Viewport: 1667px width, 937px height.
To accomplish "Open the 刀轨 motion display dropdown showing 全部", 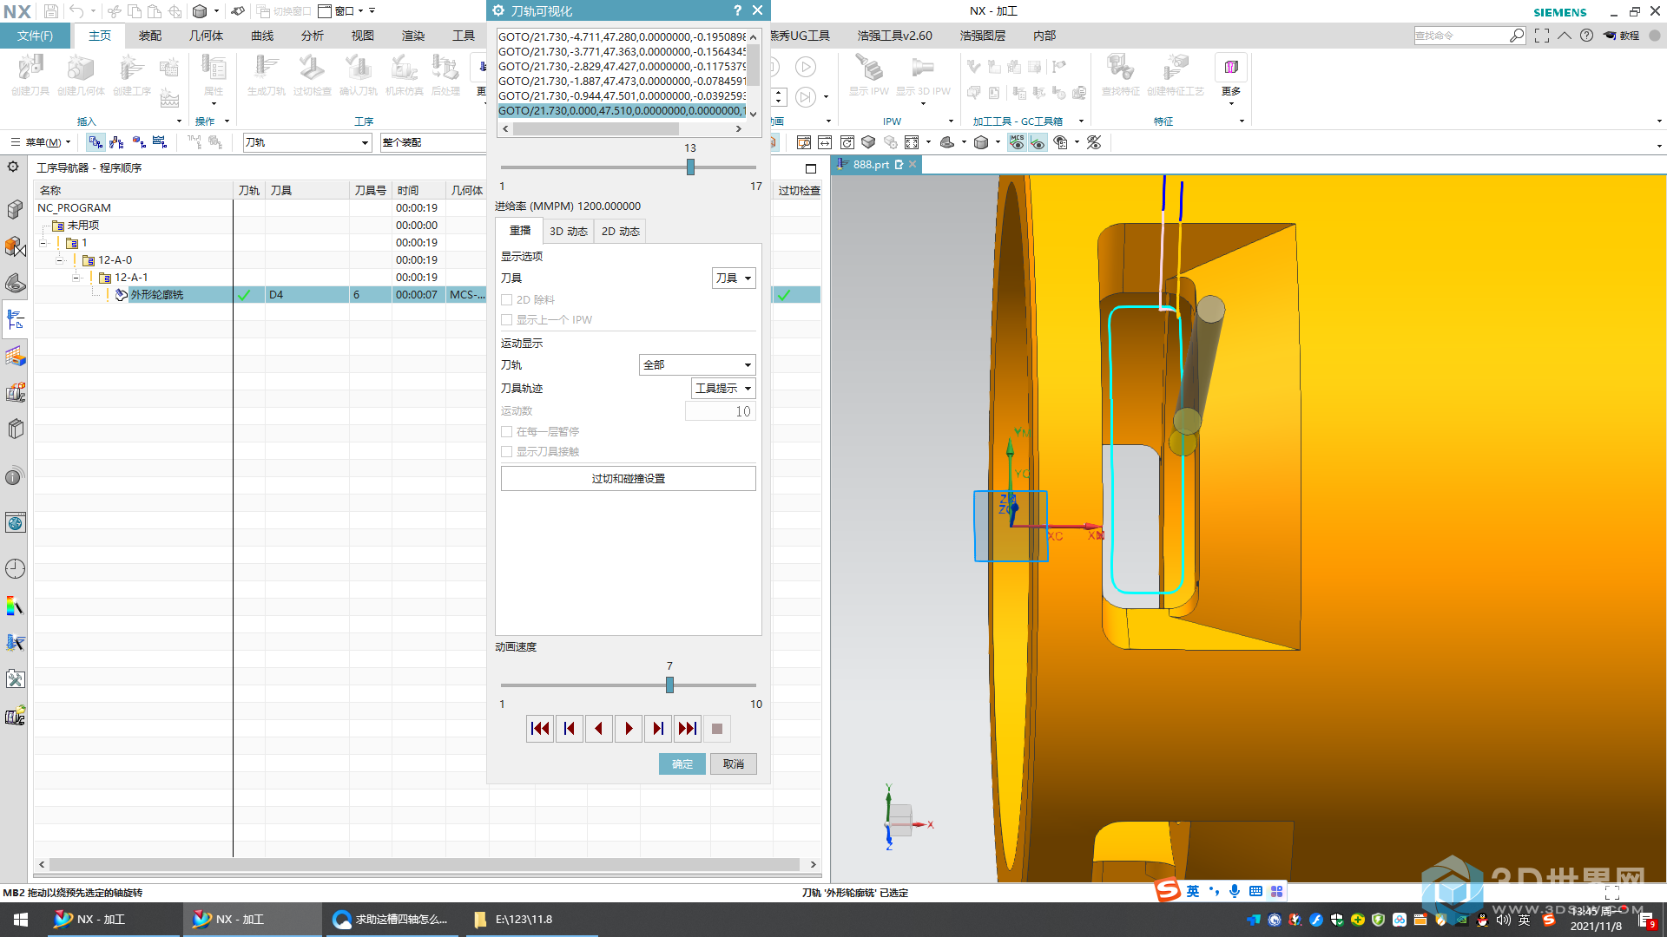I will (697, 365).
